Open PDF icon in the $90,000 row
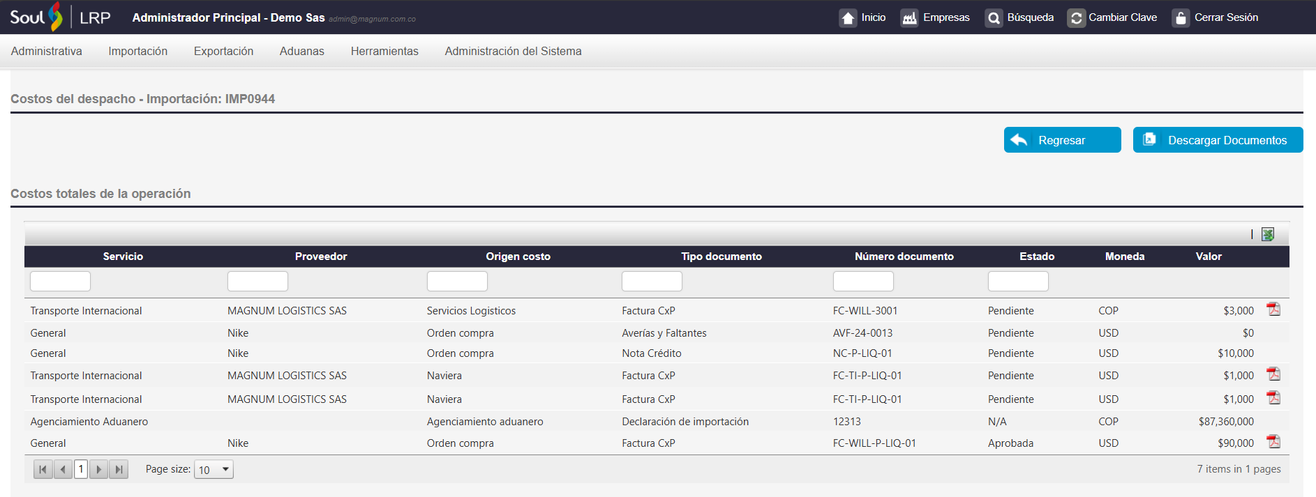1316x497 pixels. tap(1273, 442)
